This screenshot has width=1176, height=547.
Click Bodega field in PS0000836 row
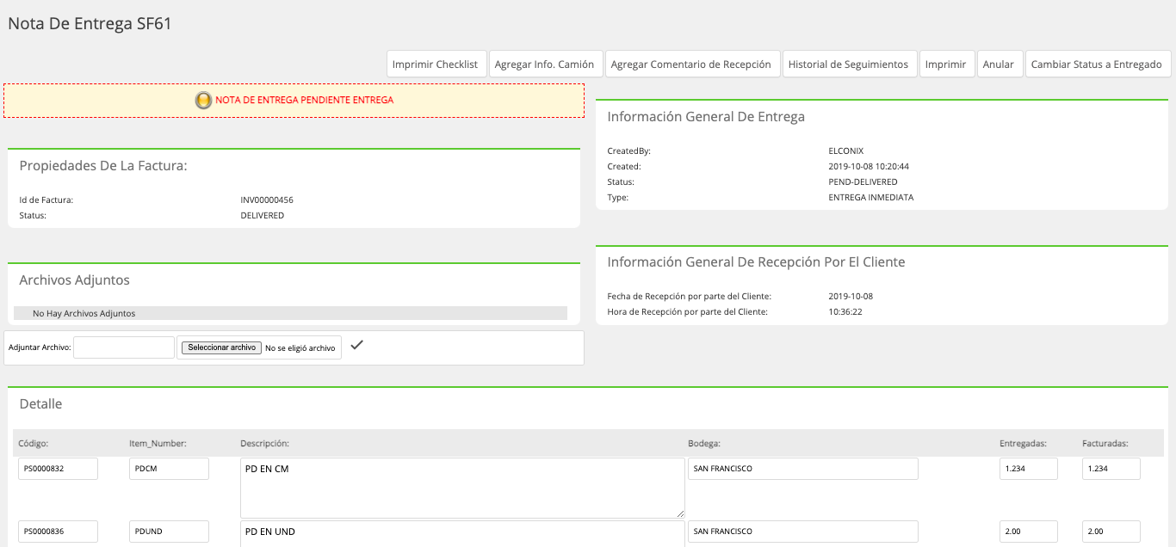(803, 532)
